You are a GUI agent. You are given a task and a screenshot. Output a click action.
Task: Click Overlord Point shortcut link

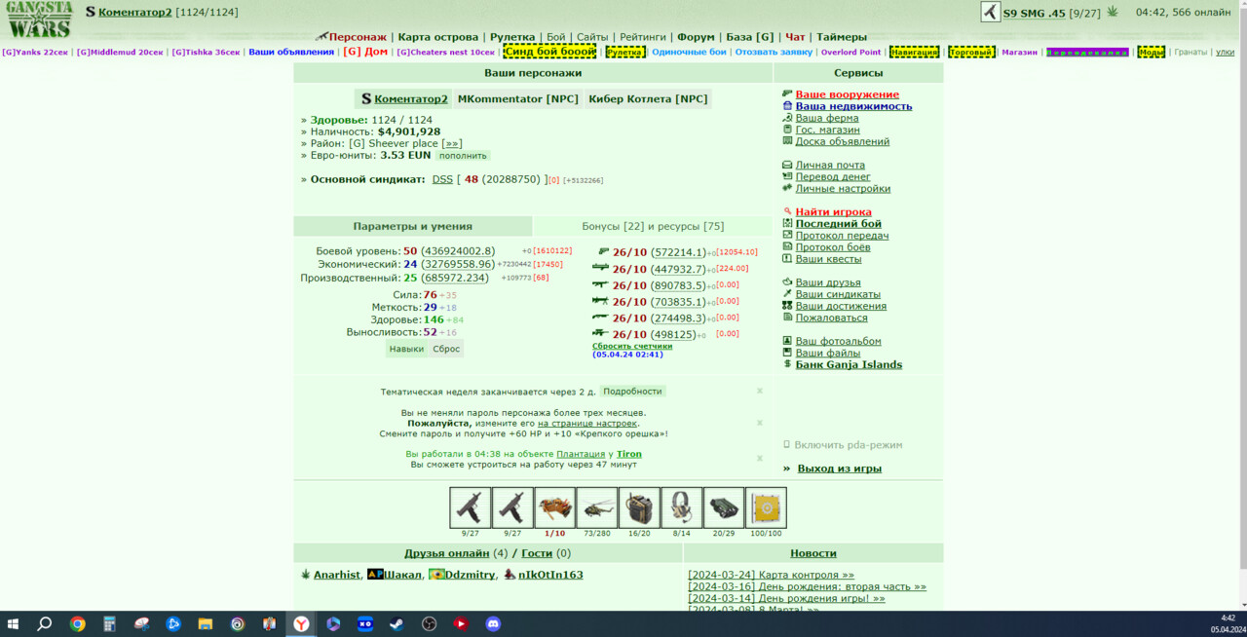[x=850, y=53]
